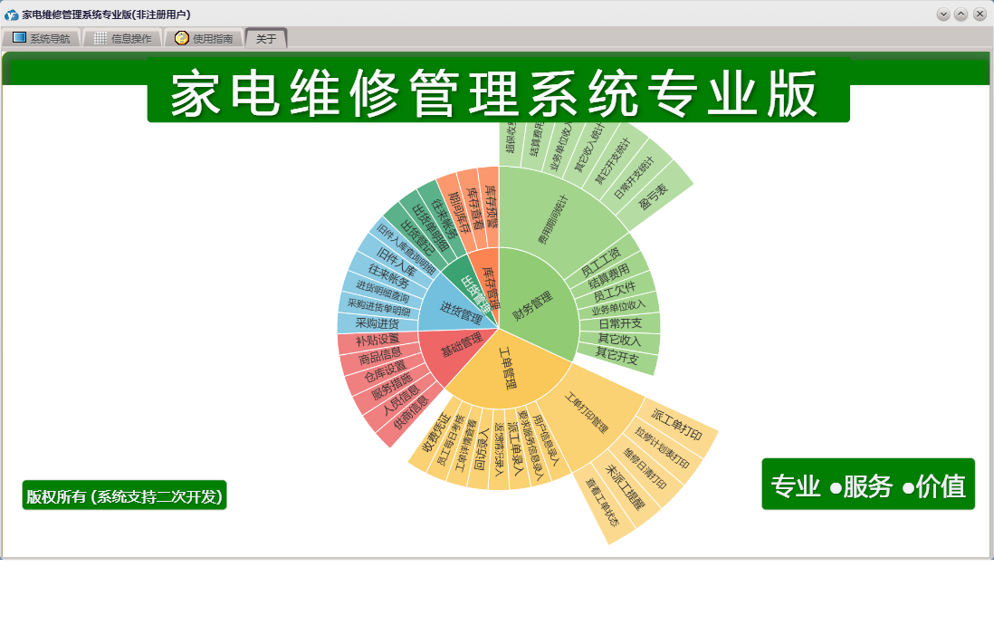The height and width of the screenshot is (644, 994).
Task: Select the 其它收入 segment below 日常开支
Action: (x=619, y=340)
